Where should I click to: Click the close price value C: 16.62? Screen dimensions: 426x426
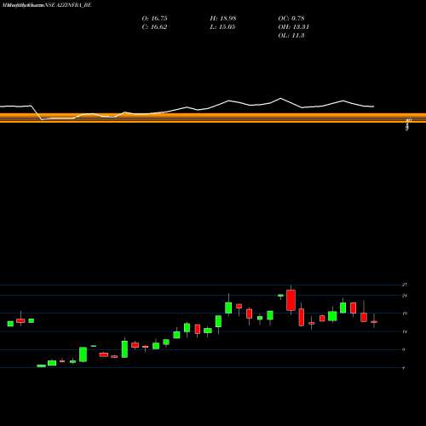click(x=154, y=26)
